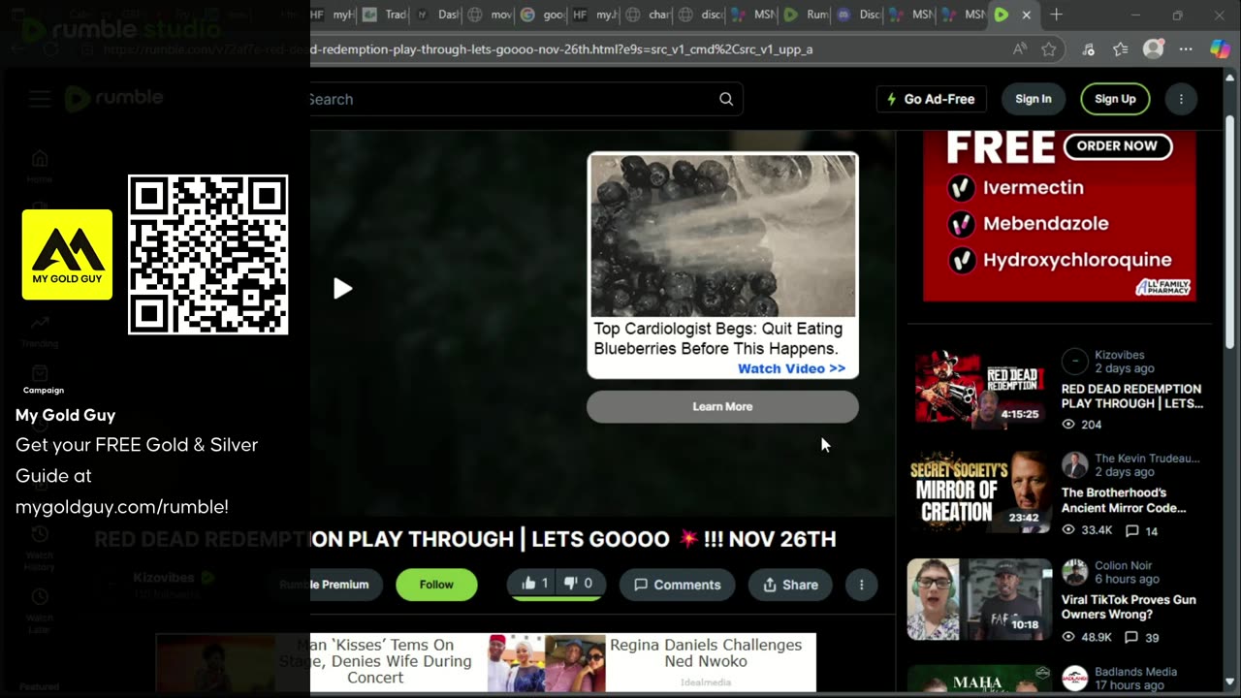Open header three-dot options menu

(x=1181, y=99)
